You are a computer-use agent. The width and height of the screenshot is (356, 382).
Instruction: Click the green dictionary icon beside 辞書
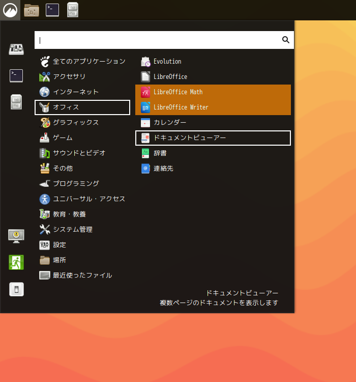tap(145, 153)
